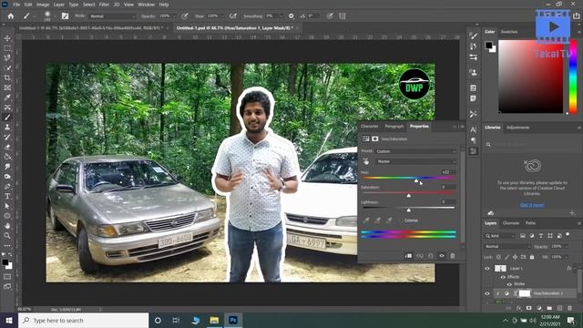Adjust the Saturation slider handle
The width and height of the screenshot is (583, 328).
coord(409,195)
